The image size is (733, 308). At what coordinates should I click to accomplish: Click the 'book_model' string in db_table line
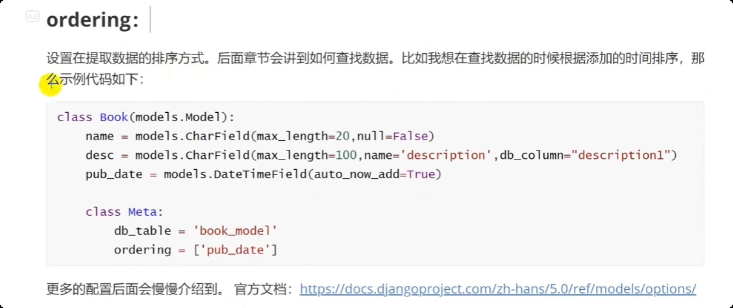[235, 231]
